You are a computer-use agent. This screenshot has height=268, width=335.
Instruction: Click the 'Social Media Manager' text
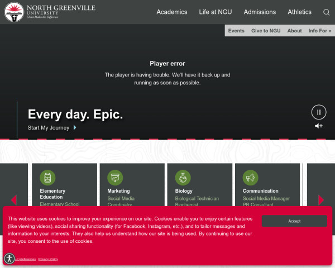coord(266,199)
